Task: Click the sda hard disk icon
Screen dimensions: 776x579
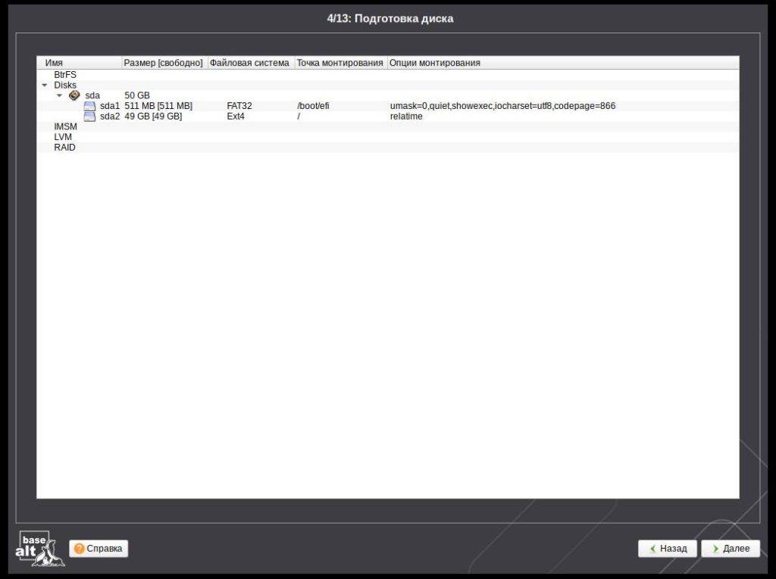Action: (74, 95)
